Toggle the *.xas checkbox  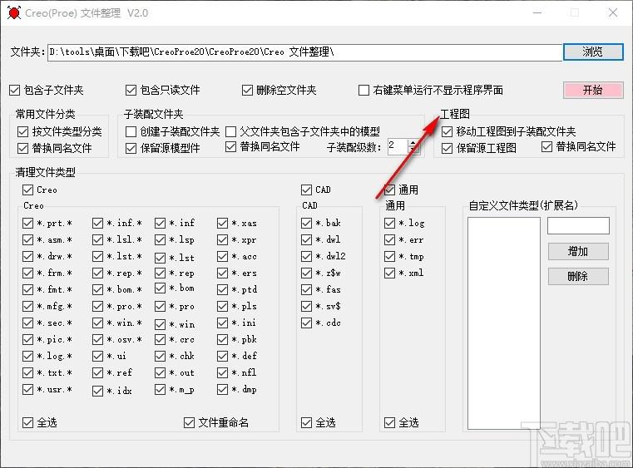coord(222,223)
